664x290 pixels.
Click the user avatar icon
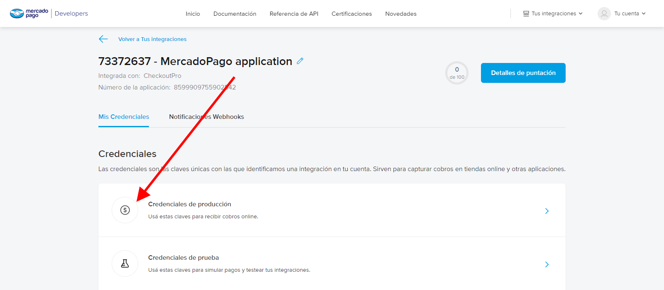pos(604,14)
